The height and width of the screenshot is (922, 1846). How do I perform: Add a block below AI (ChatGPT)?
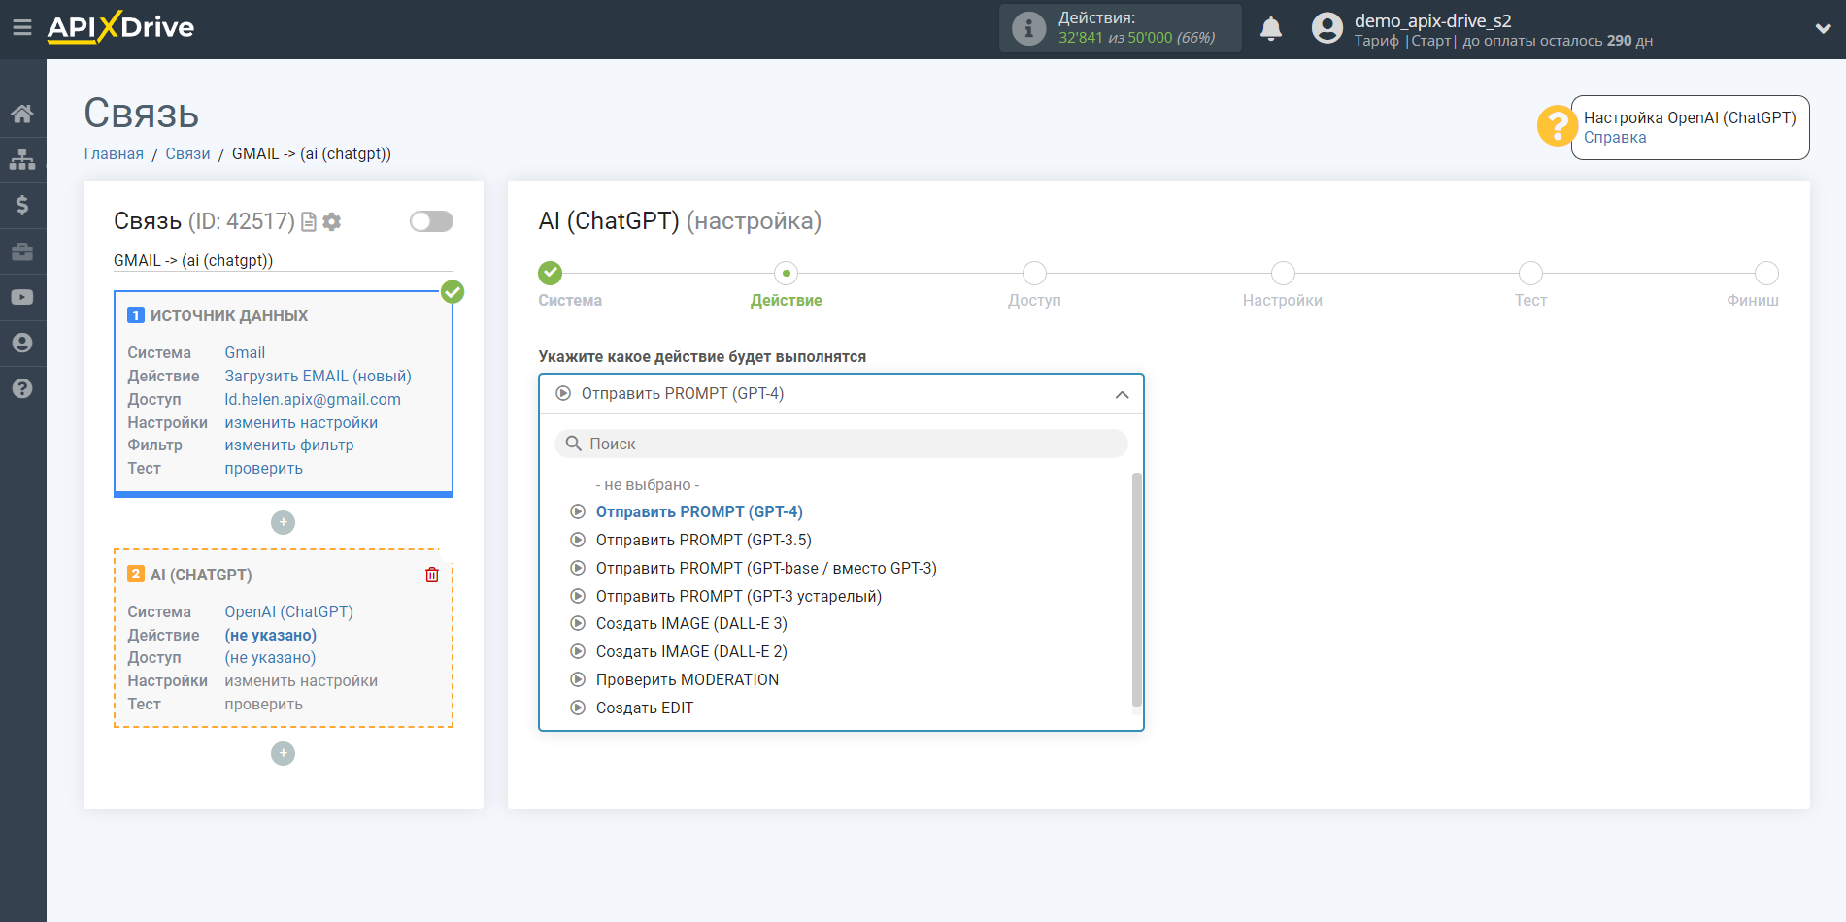tap(283, 753)
